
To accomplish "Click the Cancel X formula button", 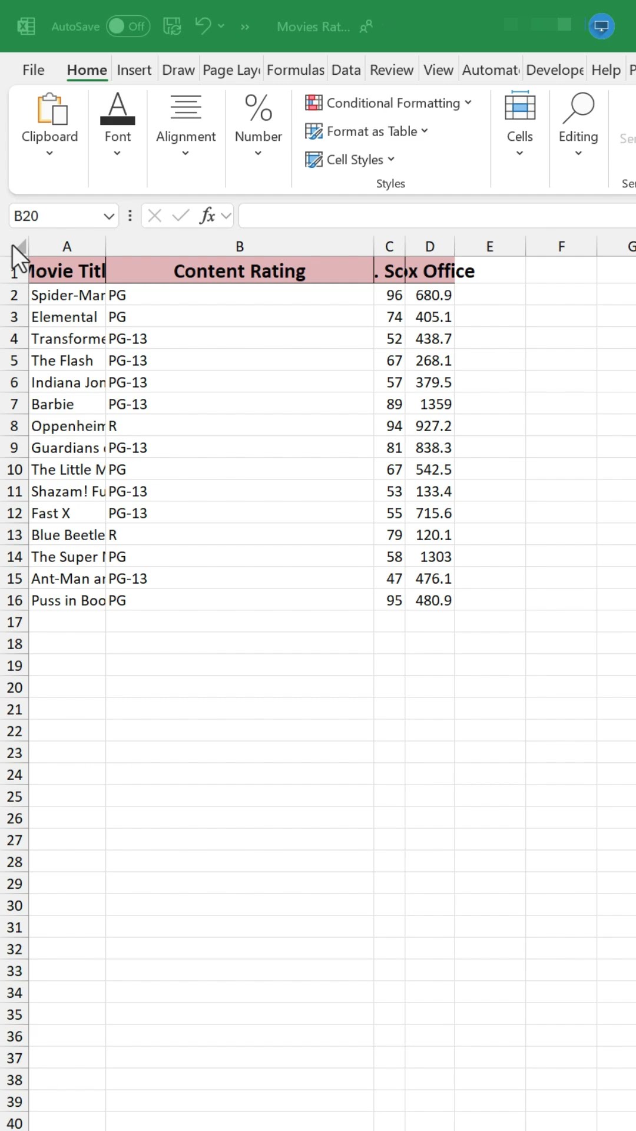I will pyautogui.click(x=155, y=216).
